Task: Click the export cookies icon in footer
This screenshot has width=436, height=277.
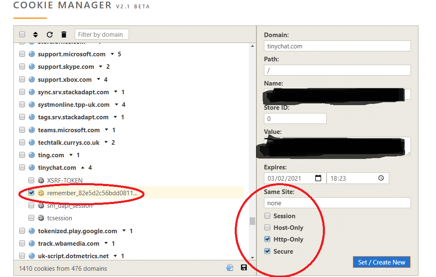Action: 230,267
